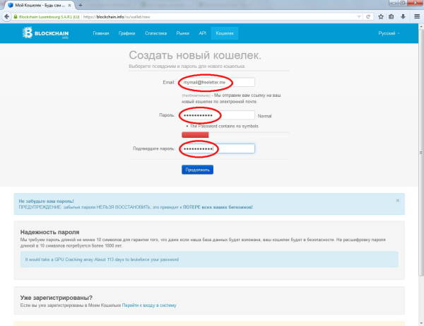Follow the Перейти к входу в систему link
The image size is (424, 326).
pos(148,305)
